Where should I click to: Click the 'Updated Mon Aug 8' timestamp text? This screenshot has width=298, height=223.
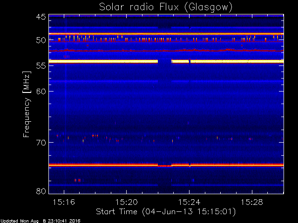click(x=41, y=221)
